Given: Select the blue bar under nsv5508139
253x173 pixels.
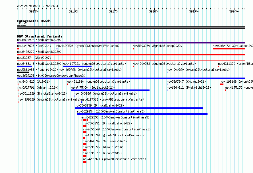Looking at the screenshot, I should click(x=139, y=108).
